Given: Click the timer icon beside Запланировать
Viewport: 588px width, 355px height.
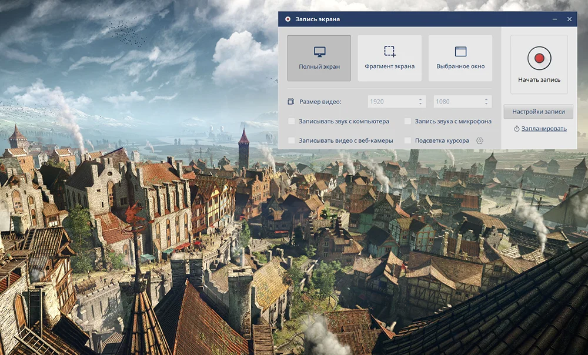Looking at the screenshot, I should click(x=516, y=129).
